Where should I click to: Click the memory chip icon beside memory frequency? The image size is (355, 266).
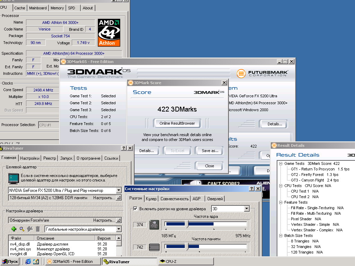click(154, 247)
